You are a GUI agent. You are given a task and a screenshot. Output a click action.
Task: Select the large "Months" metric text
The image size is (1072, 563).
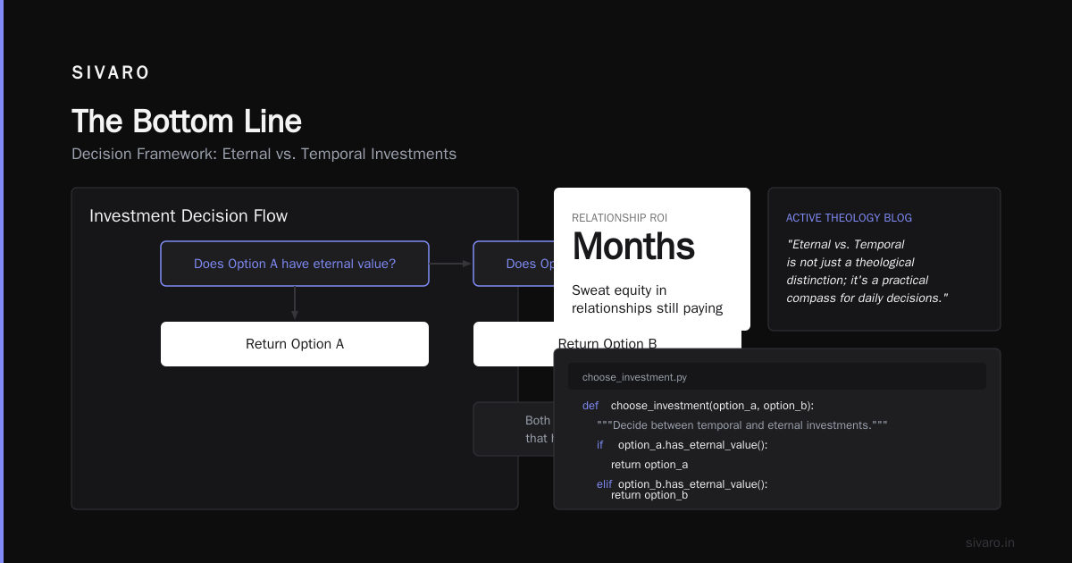(x=633, y=247)
